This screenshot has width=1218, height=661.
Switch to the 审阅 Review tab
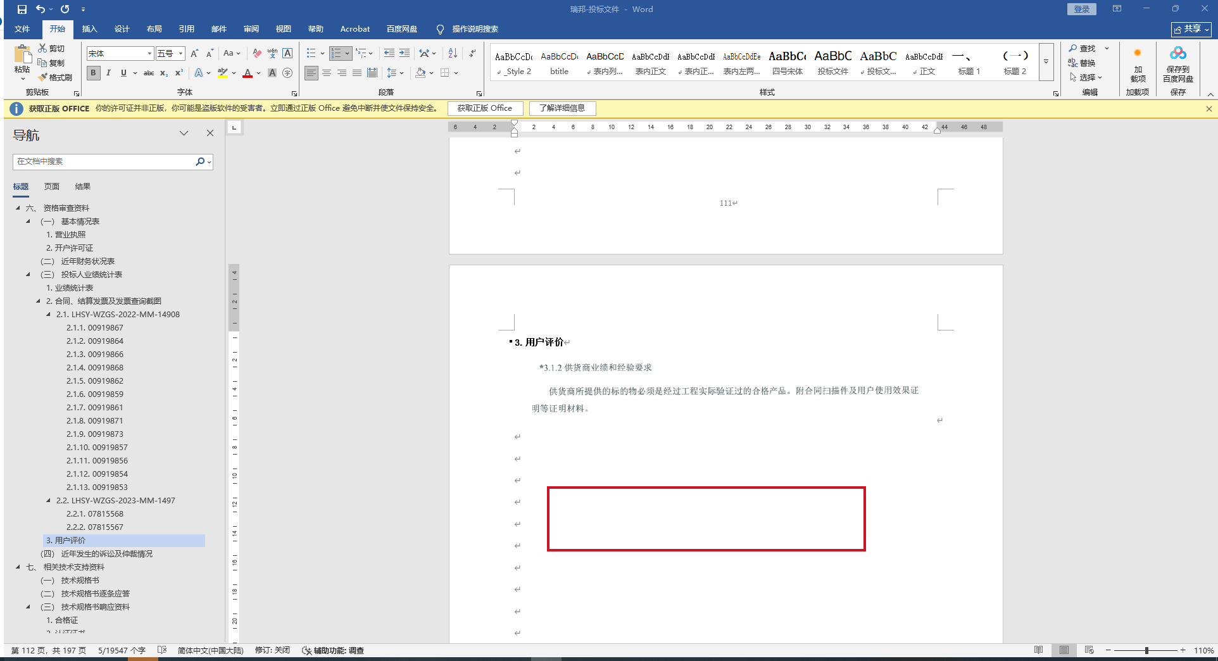pos(251,29)
